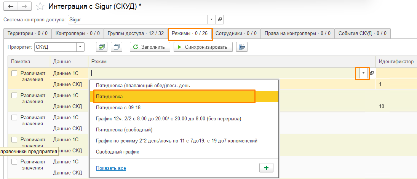Open the Sigur system record with open icon
This screenshot has height=179, width=417.
click(x=220, y=19)
